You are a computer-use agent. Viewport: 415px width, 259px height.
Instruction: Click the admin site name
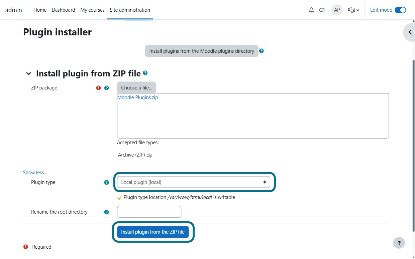pyautogui.click(x=14, y=10)
